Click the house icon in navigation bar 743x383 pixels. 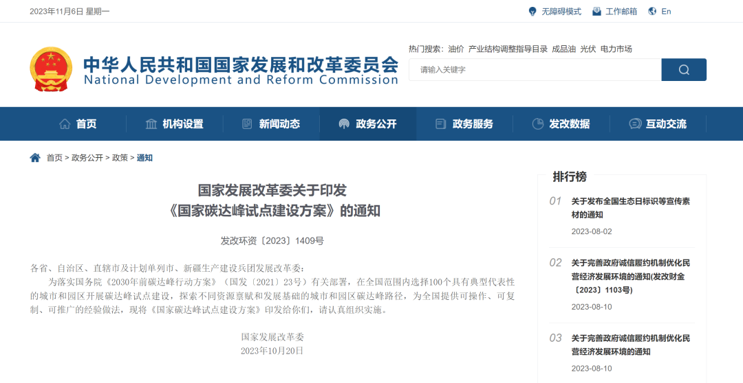[65, 124]
